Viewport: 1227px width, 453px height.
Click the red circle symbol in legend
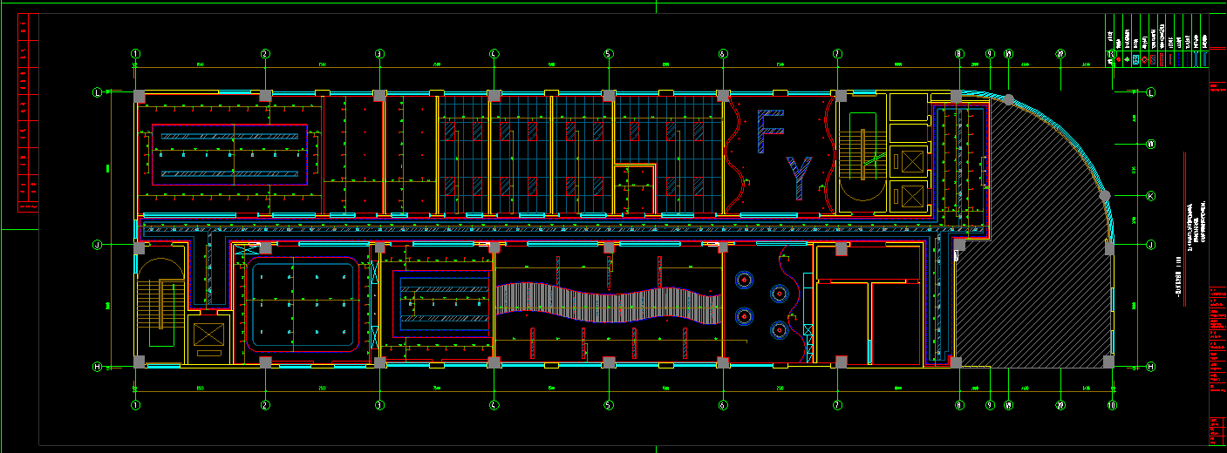point(1144,60)
